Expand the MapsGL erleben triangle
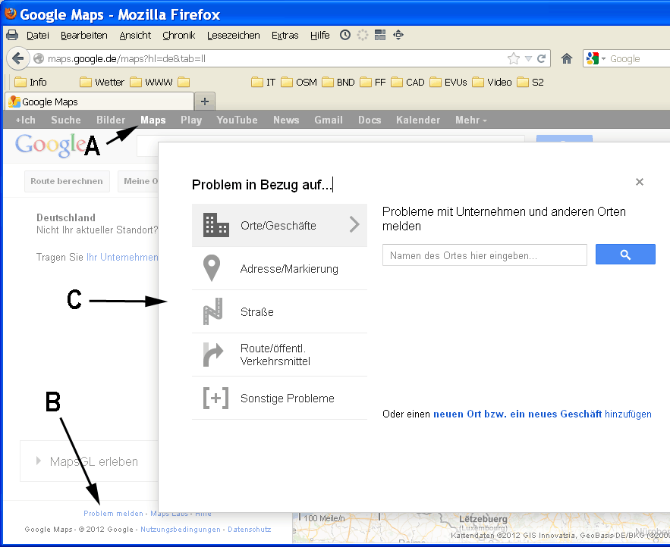The image size is (670, 547). (39, 461)
